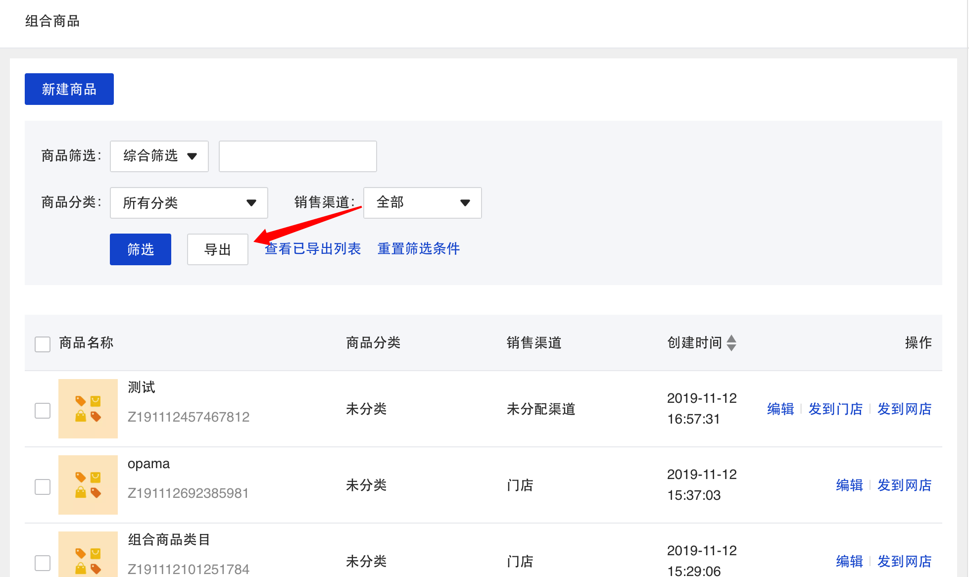Focus the product filter text input
This screenshot has width=969, height=577.
point(298,156)
